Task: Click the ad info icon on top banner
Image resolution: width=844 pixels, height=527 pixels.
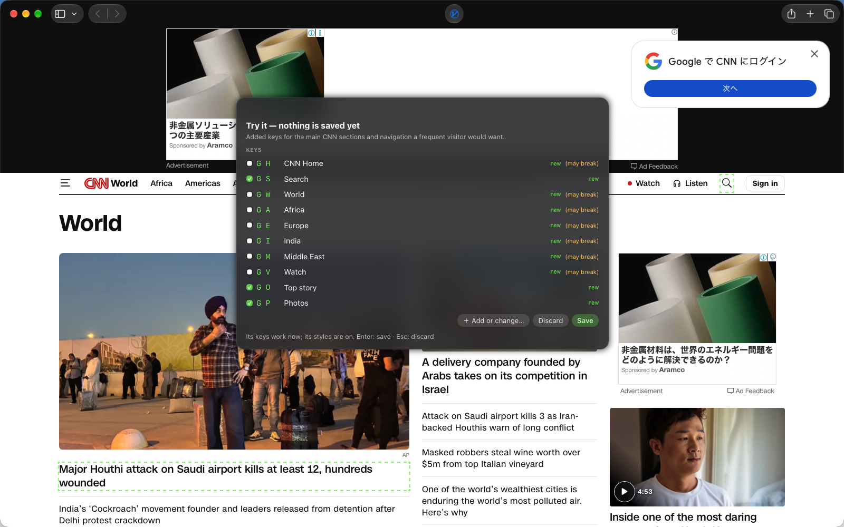Action: click(312, 33)
